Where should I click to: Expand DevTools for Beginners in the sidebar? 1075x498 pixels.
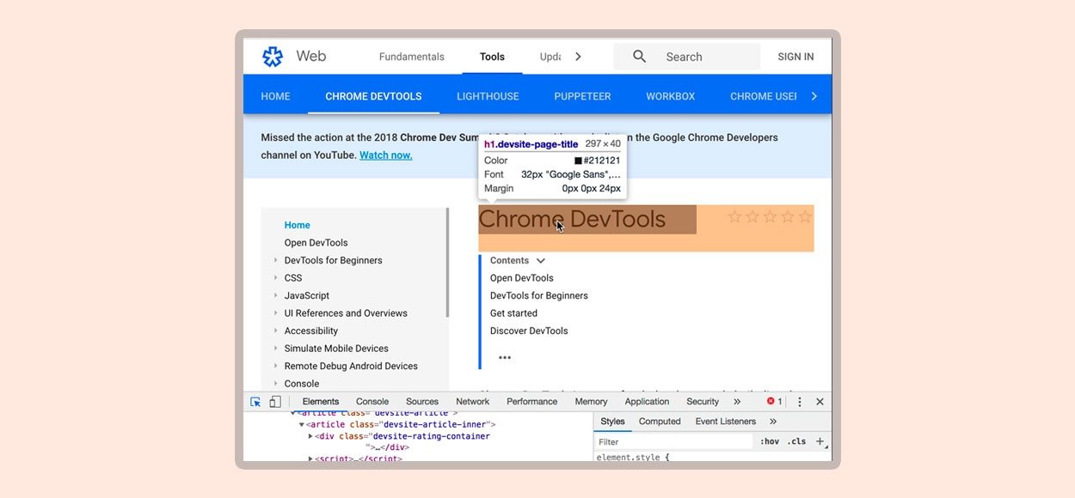(x=275, y=260)
